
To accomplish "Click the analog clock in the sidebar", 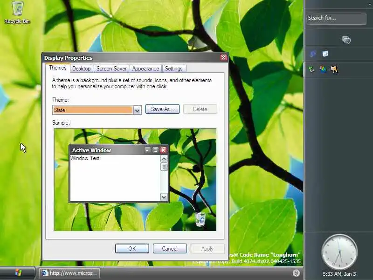I will [x=339, y=252].
